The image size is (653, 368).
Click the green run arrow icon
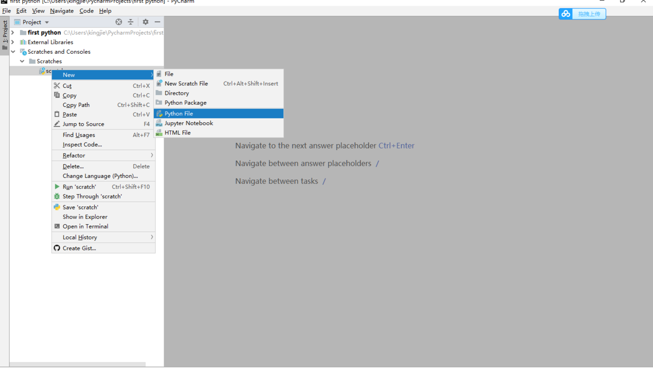click(x=57, y=186)
